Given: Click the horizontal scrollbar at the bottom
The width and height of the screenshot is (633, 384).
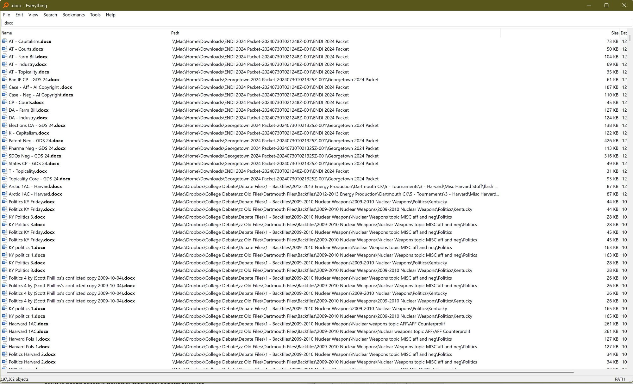Looking at the screenshot, I should 285,372.
